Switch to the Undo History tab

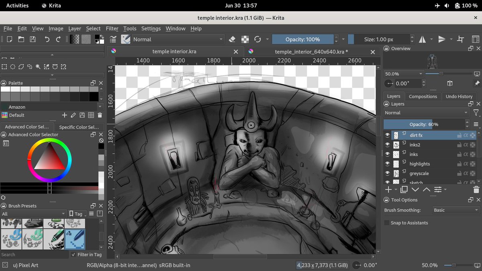click(x=459, y=96)
